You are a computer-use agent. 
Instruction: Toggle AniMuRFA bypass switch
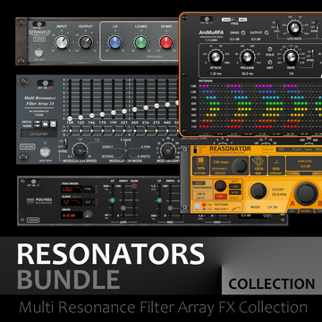pyautogui.click(x=207, y=20)
